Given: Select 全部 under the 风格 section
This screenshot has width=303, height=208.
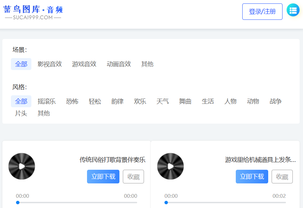Looking at the screenshot, I should point(21,101).
